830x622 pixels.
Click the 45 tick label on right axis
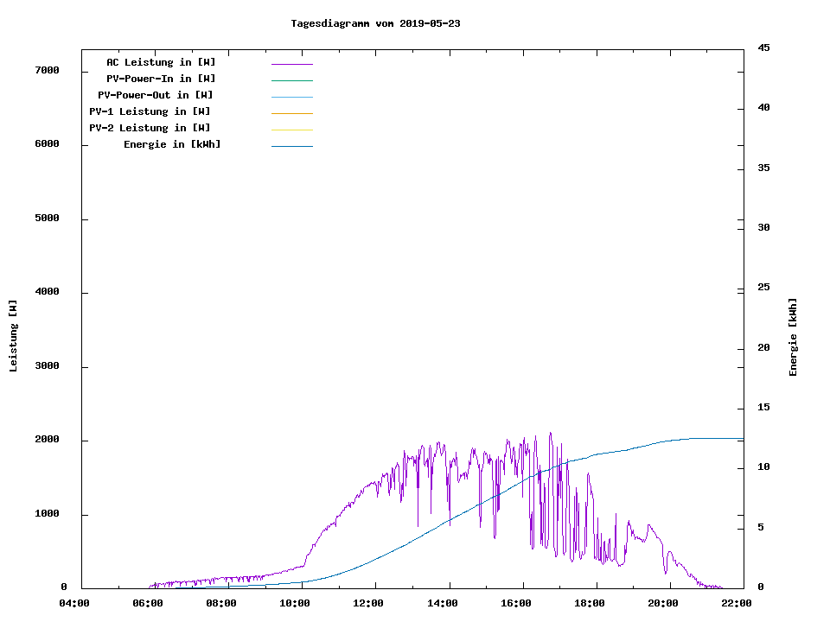tap(763, 48)
